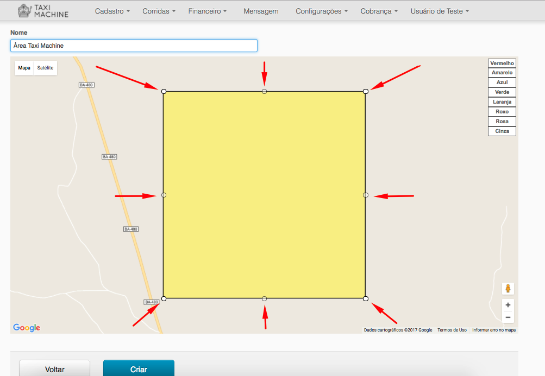The height and width of the screenshot is (376, 545).
Task: Choose the Laranja area color
Action: coord(502,101)
